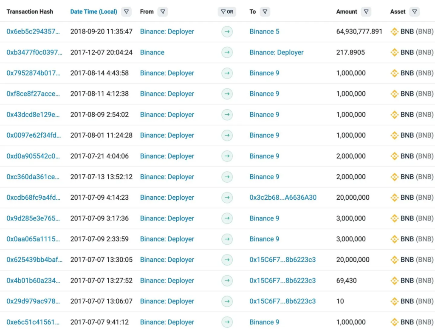Viewport: 435px width, 331px height.
Task: Open the Amount column filter
Action: pyautogui.click(x=366, y=12)
